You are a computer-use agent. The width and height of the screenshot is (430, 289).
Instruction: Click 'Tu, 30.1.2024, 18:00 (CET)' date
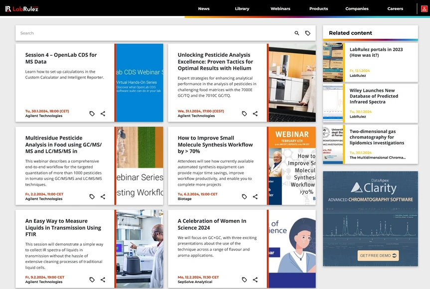point(47,111)
